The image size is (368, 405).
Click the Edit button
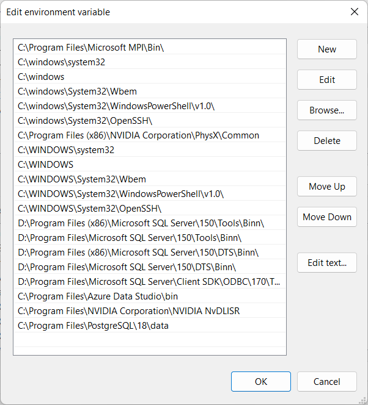coord(327,79)
